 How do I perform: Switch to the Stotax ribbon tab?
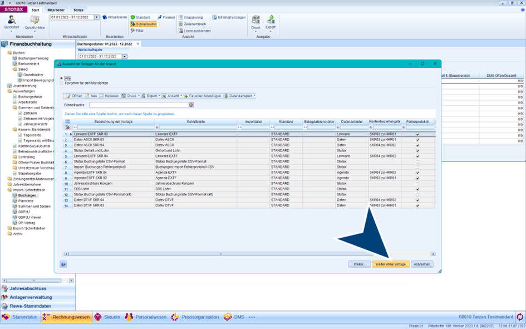point(78,9)
